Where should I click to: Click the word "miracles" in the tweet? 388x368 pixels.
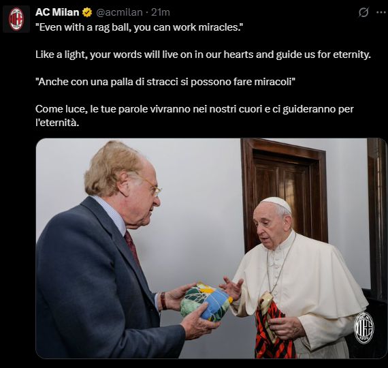point(218,27)
